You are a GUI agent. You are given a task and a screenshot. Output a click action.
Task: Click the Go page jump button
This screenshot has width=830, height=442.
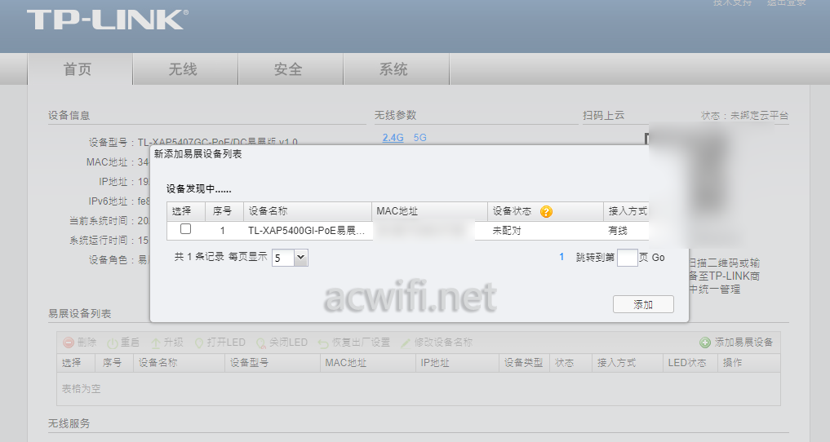(x=658, y=258)
